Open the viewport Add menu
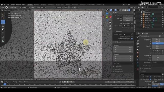 (x=24, y=10)
